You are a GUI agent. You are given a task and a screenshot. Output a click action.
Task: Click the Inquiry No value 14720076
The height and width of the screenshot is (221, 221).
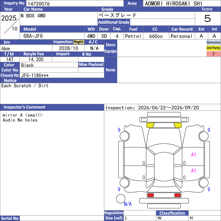[39, 4]
